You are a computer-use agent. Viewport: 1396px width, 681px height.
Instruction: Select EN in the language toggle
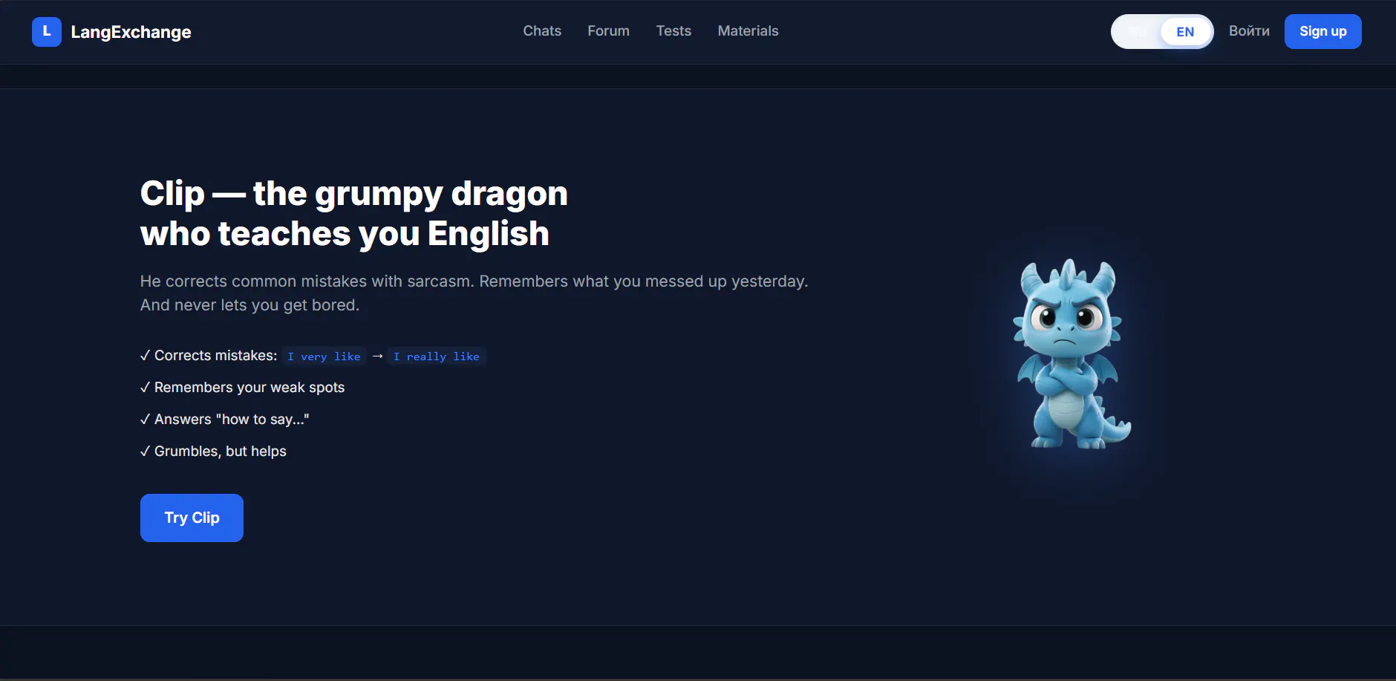pos(1185,32)
